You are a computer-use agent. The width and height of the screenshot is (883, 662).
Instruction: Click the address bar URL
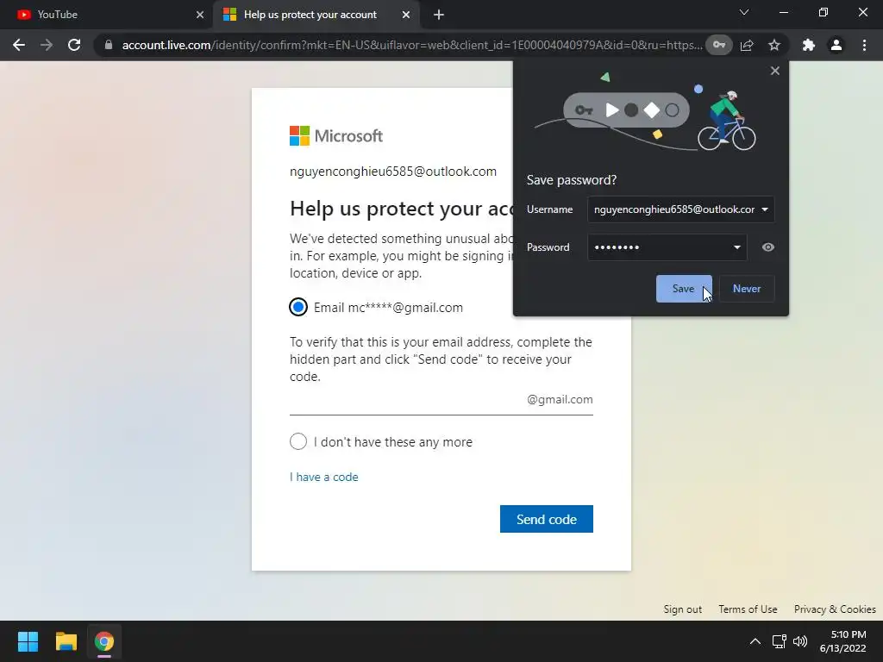click(412, 45)
